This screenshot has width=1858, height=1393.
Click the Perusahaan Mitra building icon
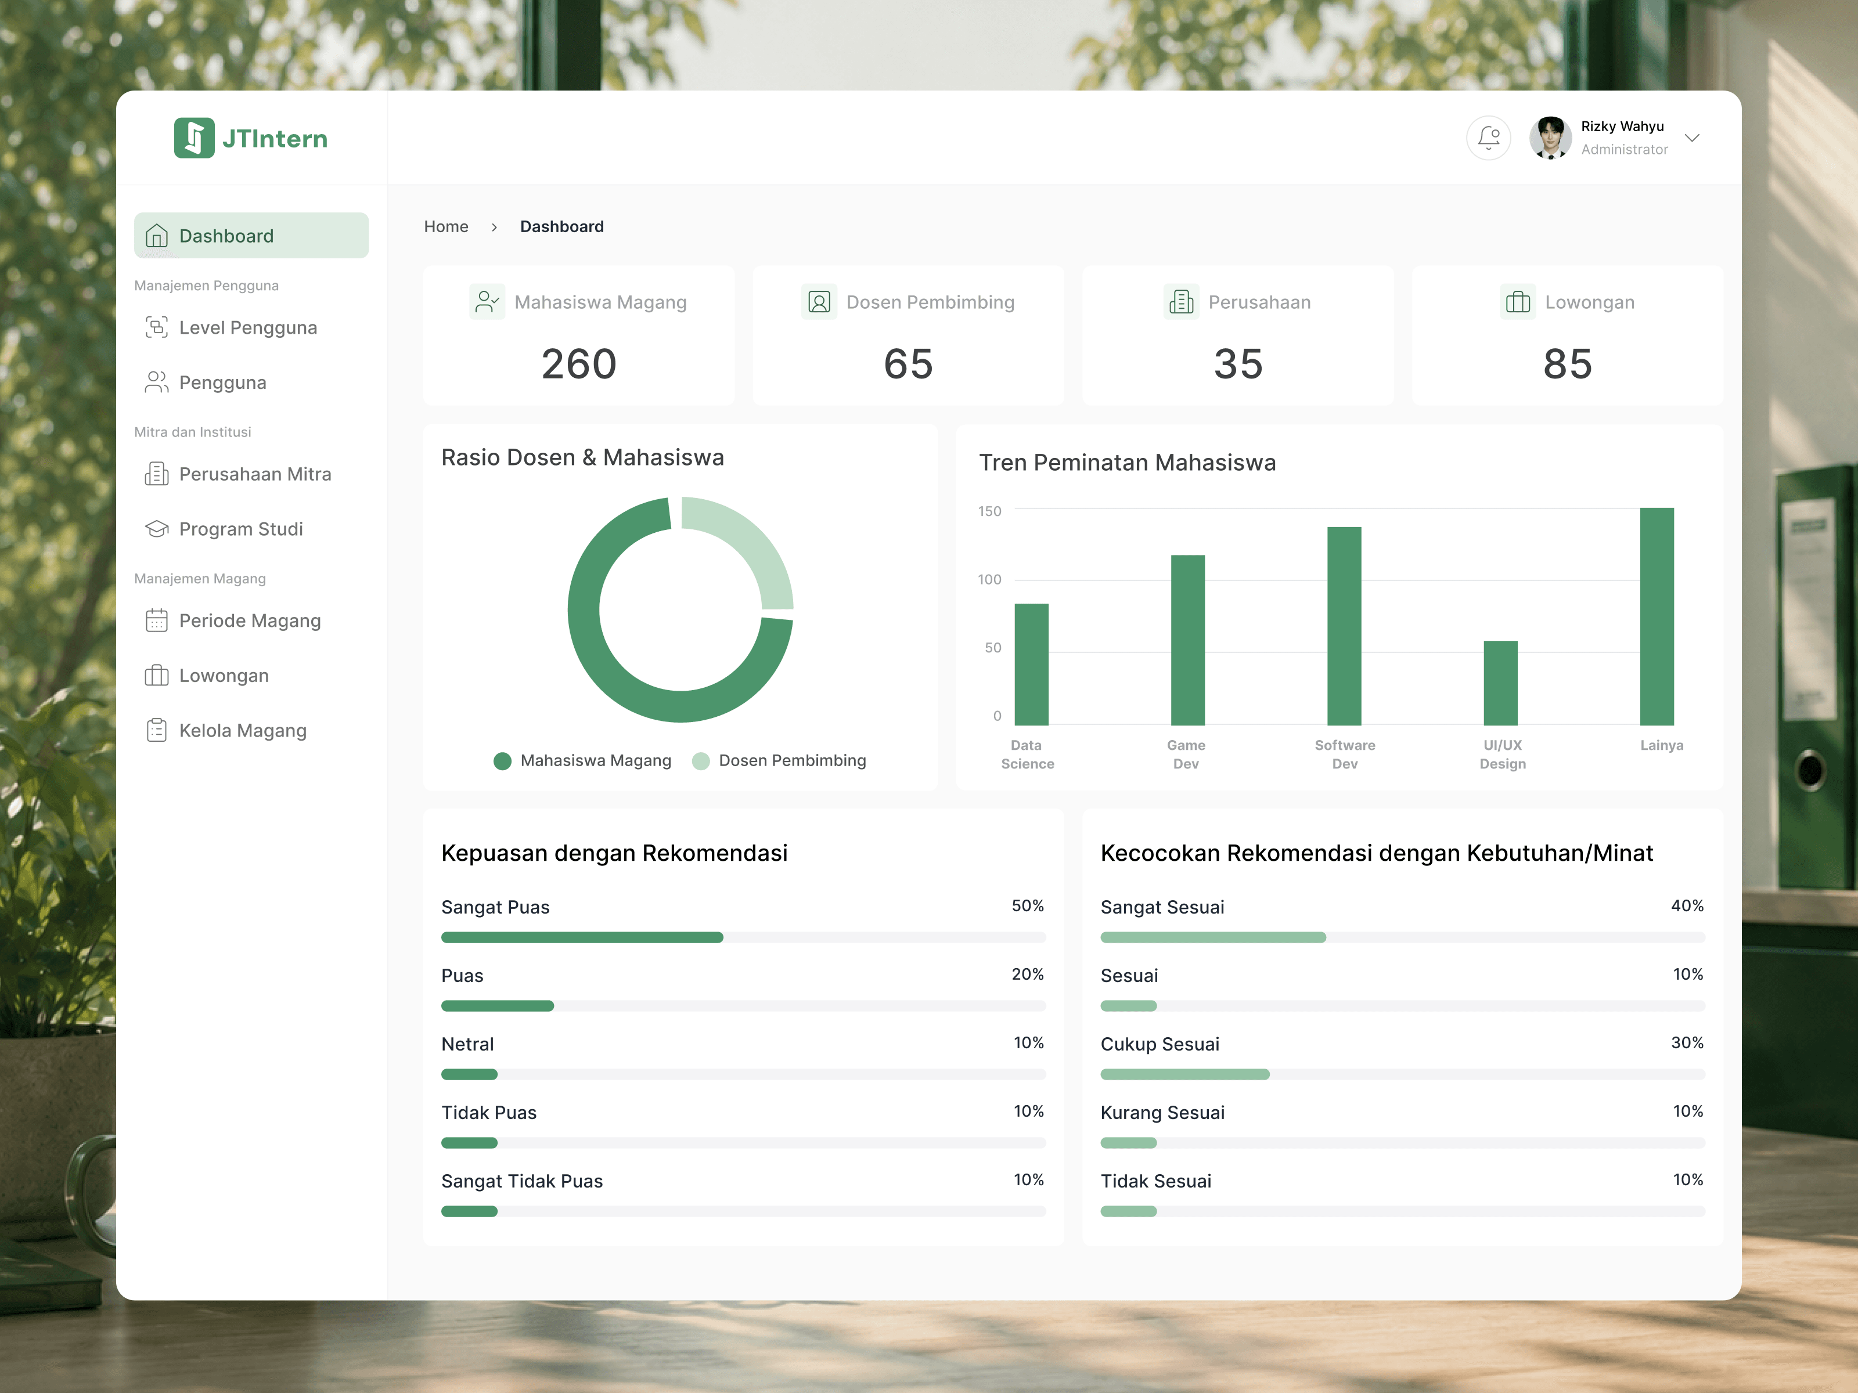point(156,474)
